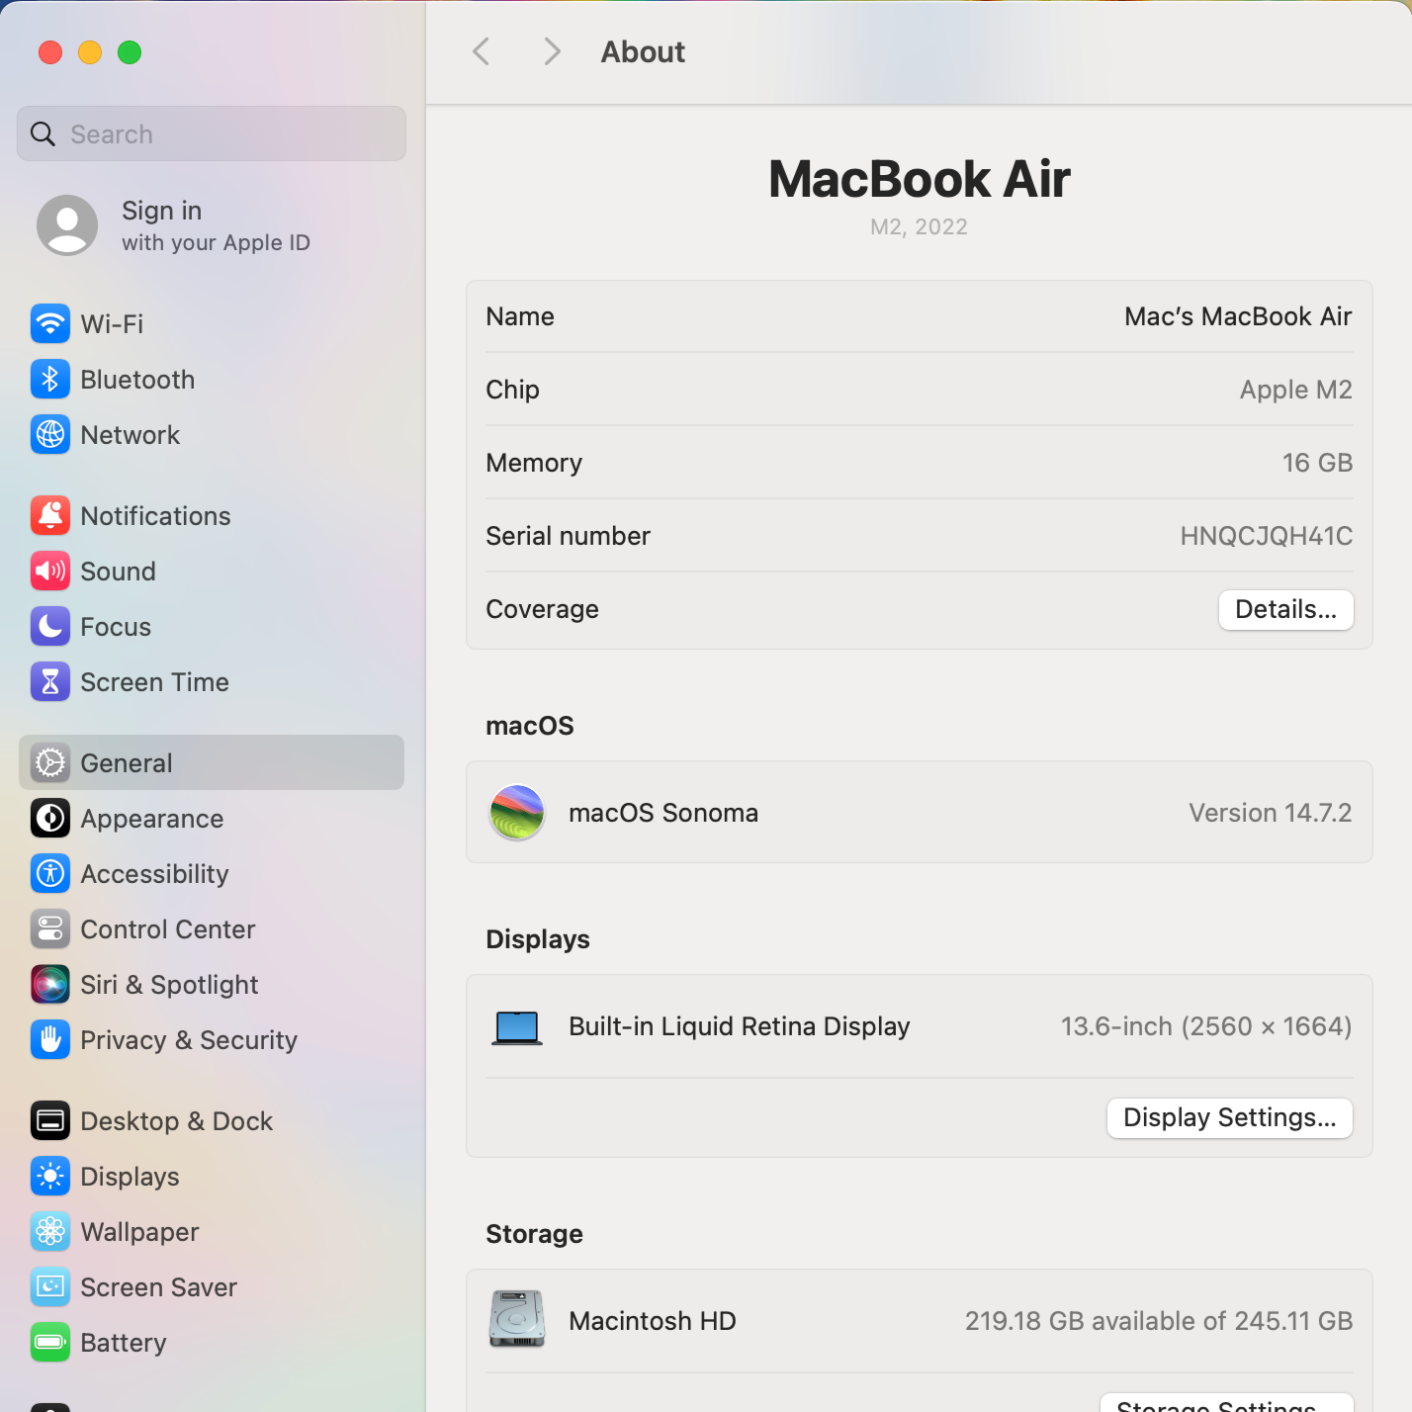The image size is (1412, 1412).
Task: Open Screen Time hourglass icon
Action: 50,681
